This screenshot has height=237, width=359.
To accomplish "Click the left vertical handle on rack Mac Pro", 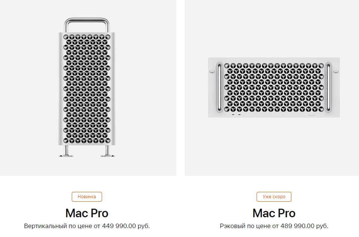I will click(x=219, y=88).
